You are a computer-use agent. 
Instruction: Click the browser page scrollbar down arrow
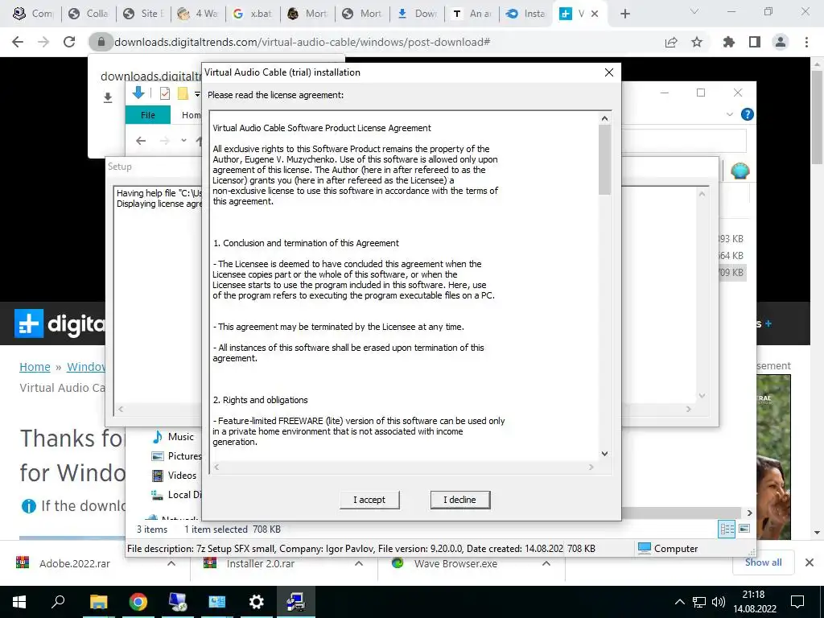tap(818, 533)
